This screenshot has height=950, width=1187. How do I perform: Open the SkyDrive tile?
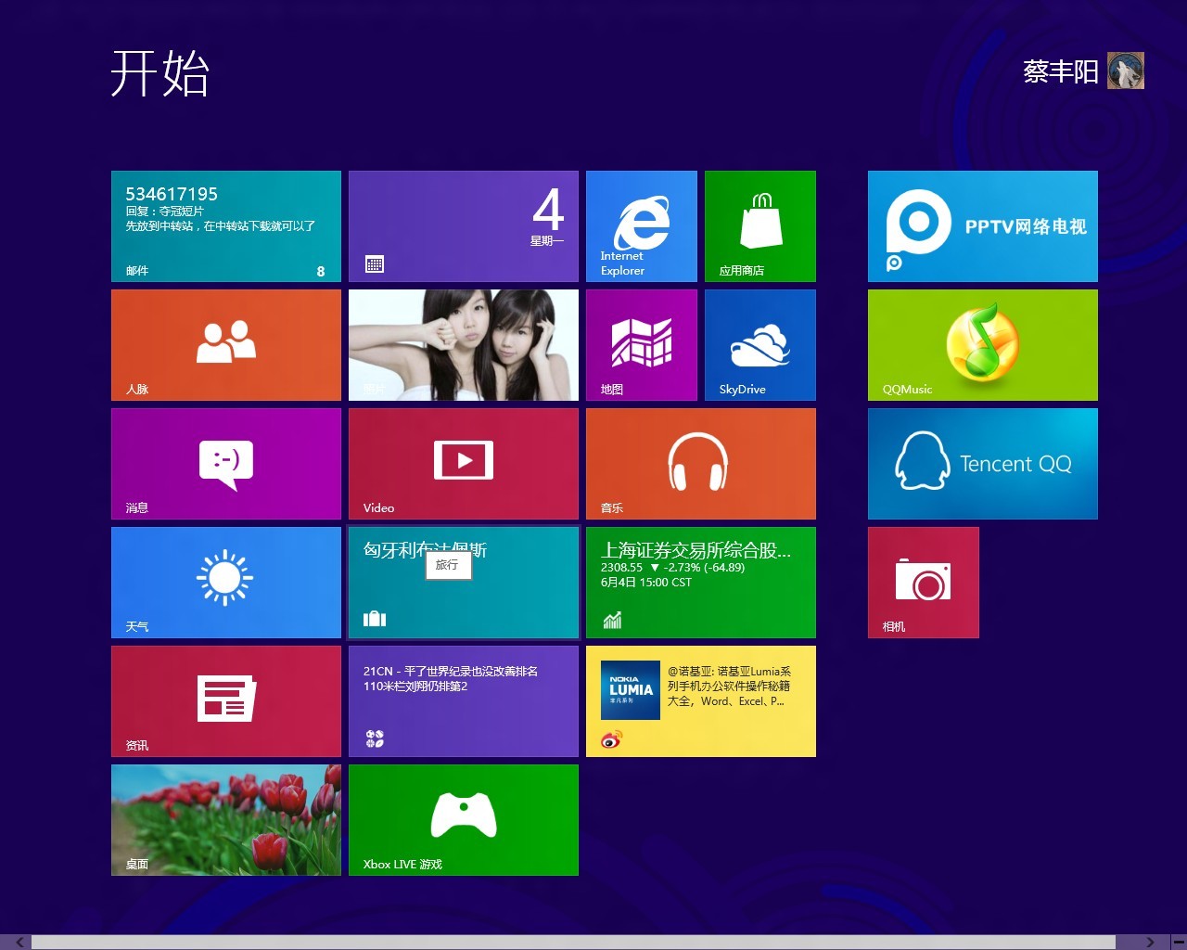pos(760,345)
